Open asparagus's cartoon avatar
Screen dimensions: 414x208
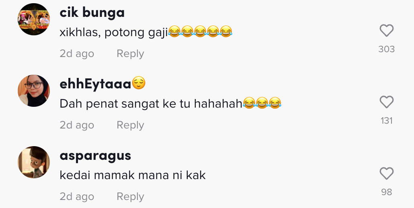pyautogui.click(x=34, y=162)
